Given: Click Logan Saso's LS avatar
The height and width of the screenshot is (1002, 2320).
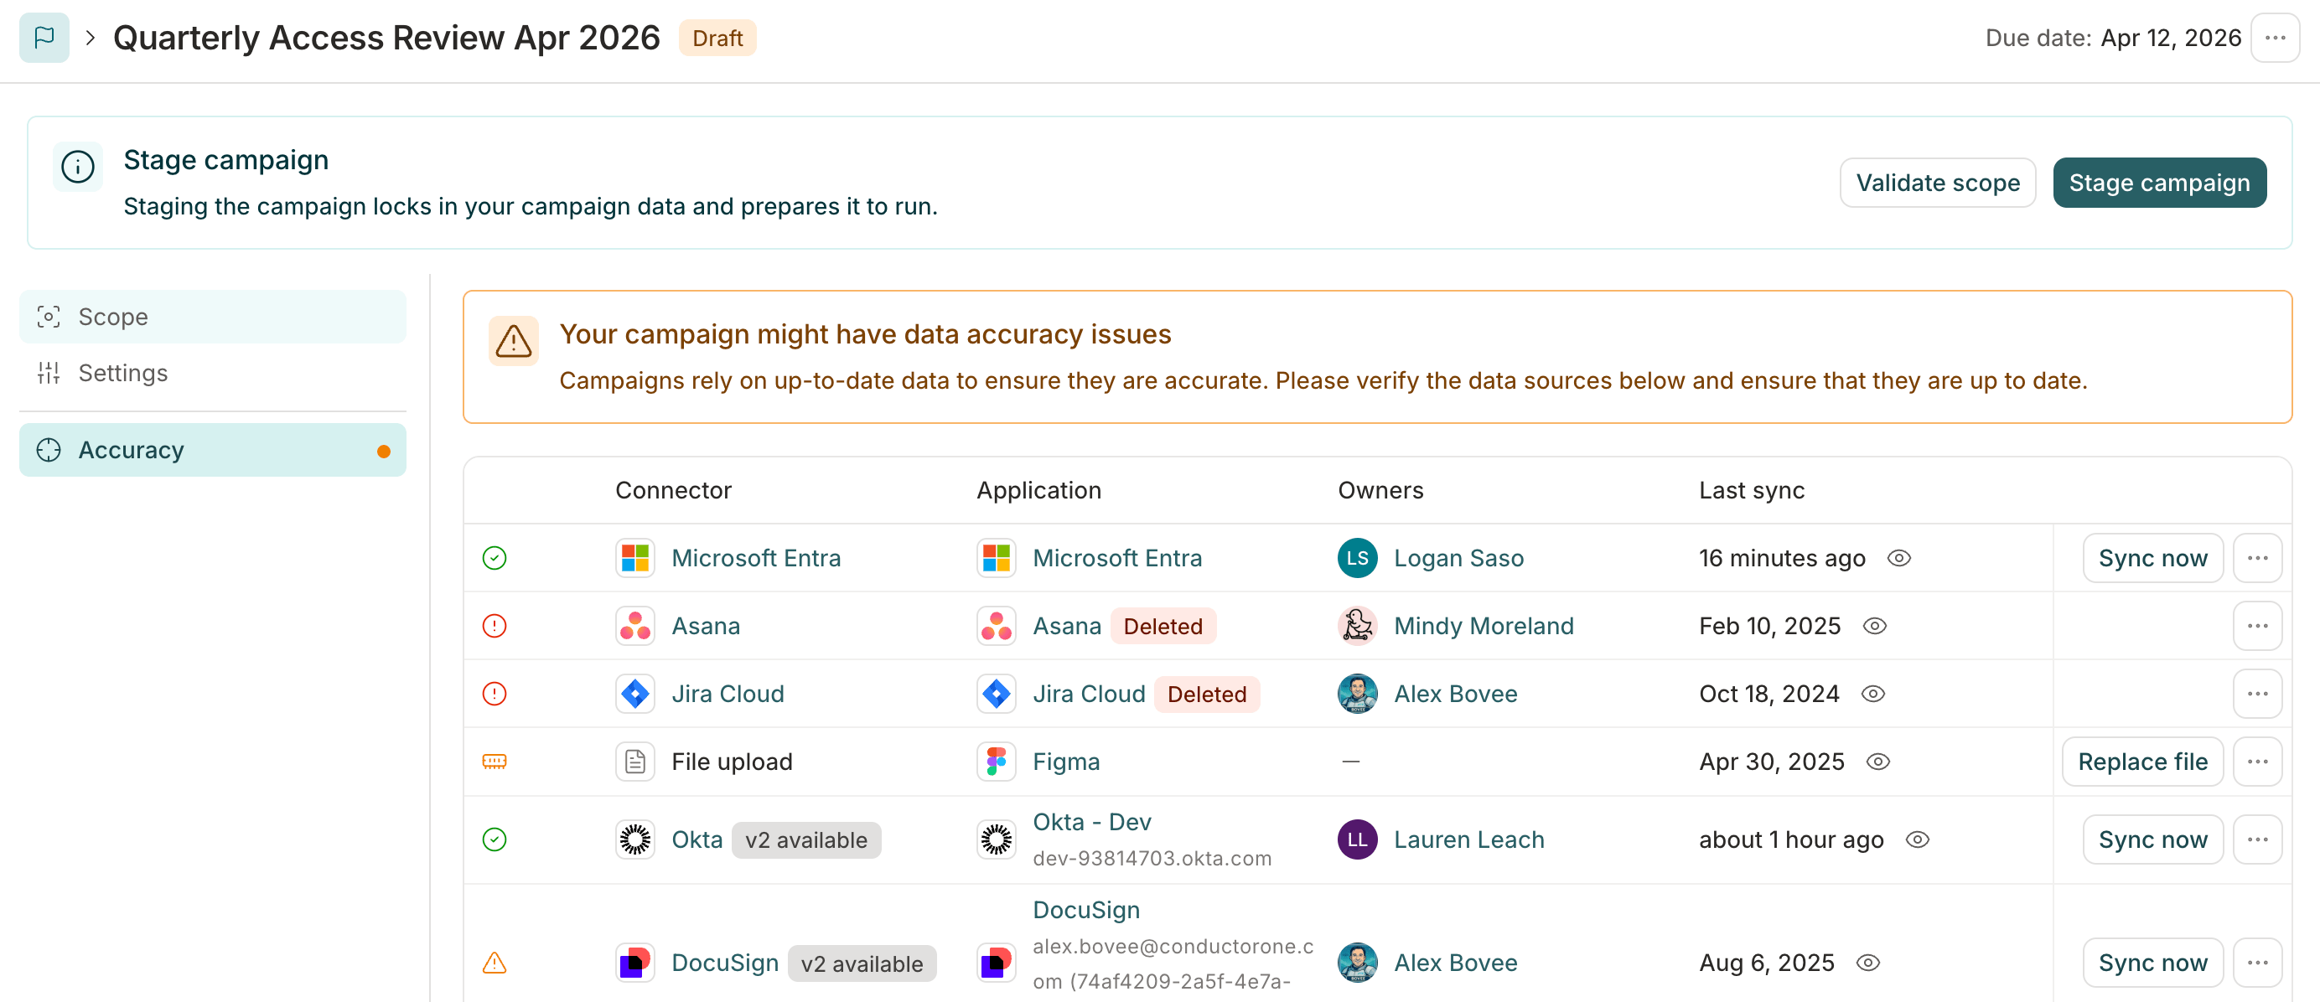Looking at the screenshot, I should click(1357, 558).
